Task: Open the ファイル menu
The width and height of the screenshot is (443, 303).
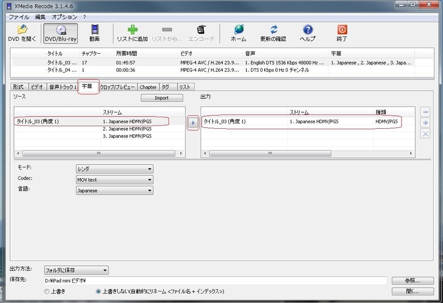Action: [19, 17]
